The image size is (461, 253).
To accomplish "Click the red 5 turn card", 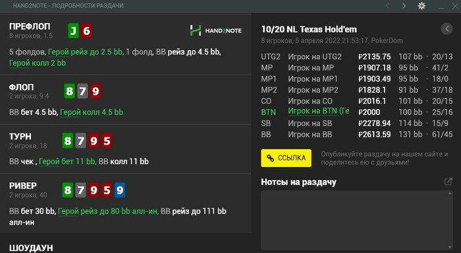I will click(107, 141).
